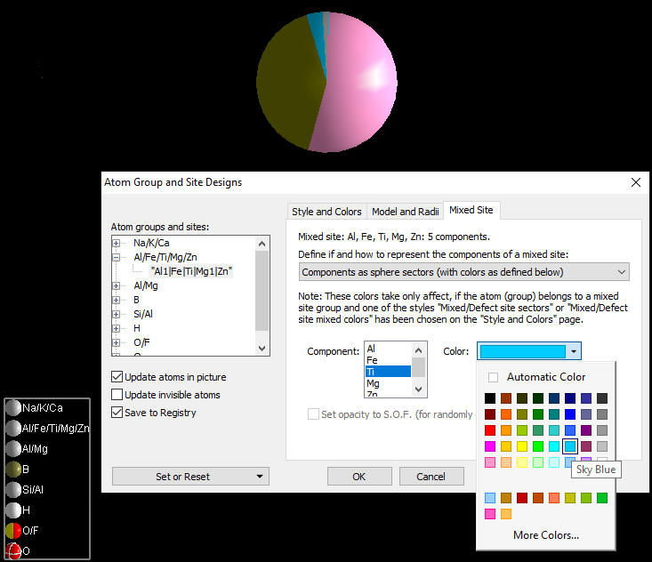Click the red O atom sphere in legend

(x=13, y=550)
